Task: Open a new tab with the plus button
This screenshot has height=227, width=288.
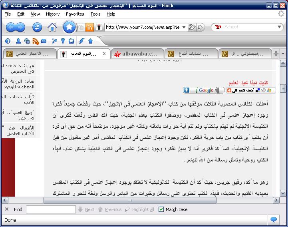Action: pos(276,54)
